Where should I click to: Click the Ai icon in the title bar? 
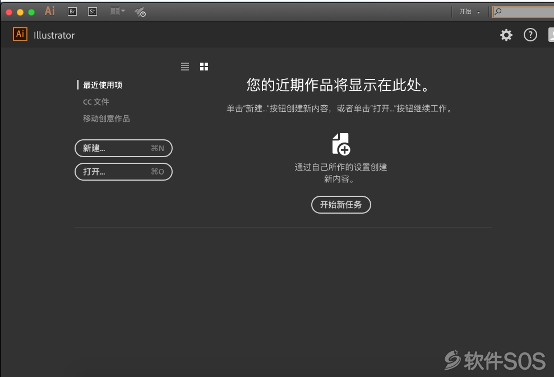(x=49, y=11)
